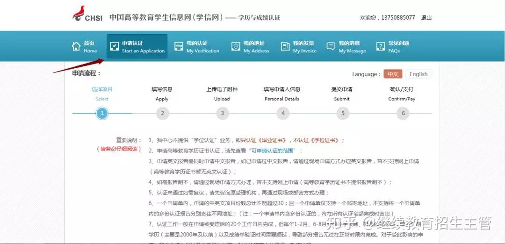Switch language to 中文
This screenshot has width=505, height=244.
click(x=393, y=74)
